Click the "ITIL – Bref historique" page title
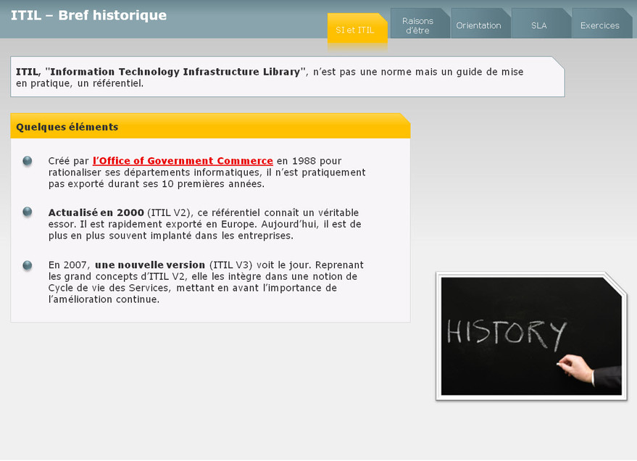 [88, 15]
